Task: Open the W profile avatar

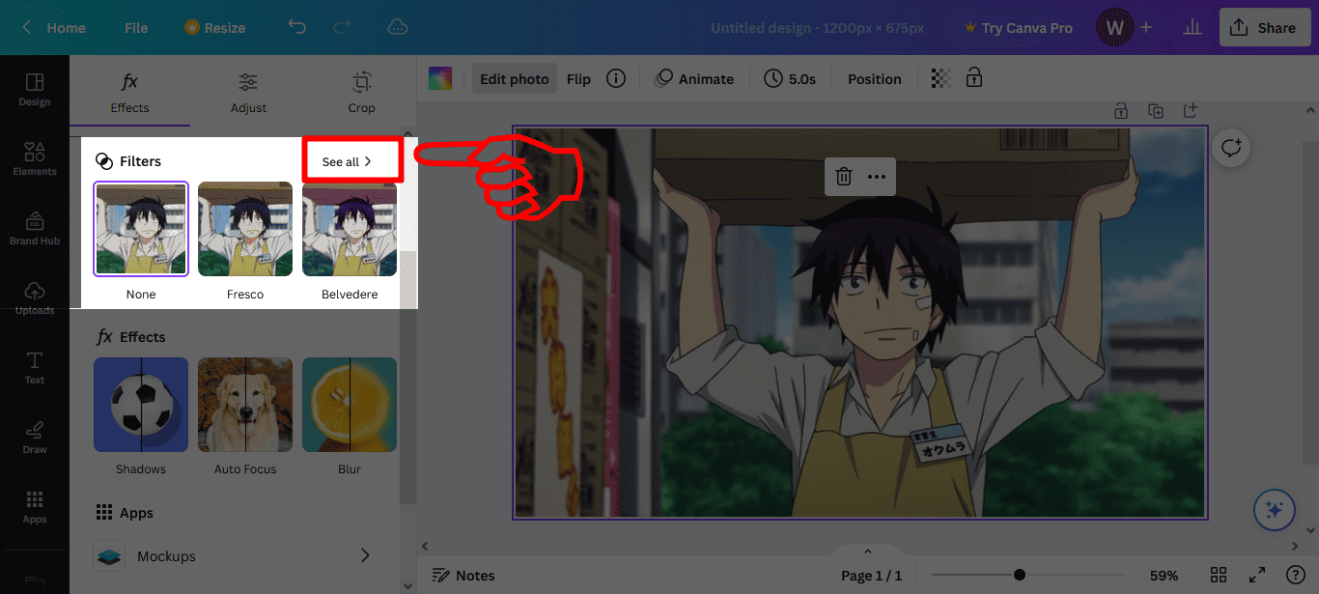Action: [x=1114, y=28]
